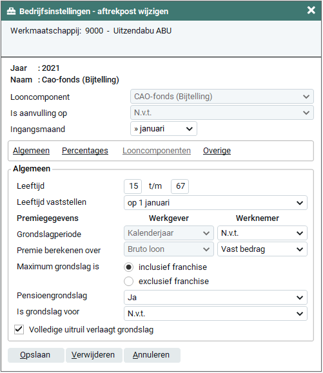The width and height of the screenshot is (323, 373).
Task: Select the exclusief franchise radio button
Action: click(x=128, y=281)
